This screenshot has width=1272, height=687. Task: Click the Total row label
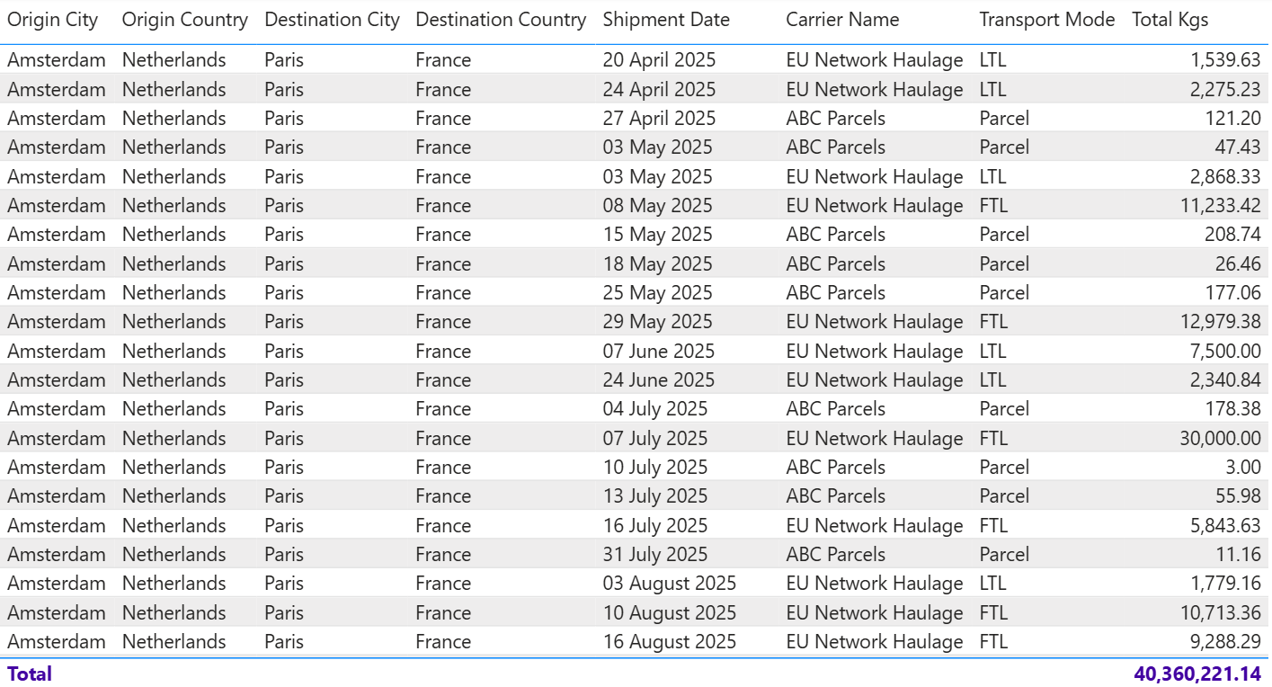(30, 674)
